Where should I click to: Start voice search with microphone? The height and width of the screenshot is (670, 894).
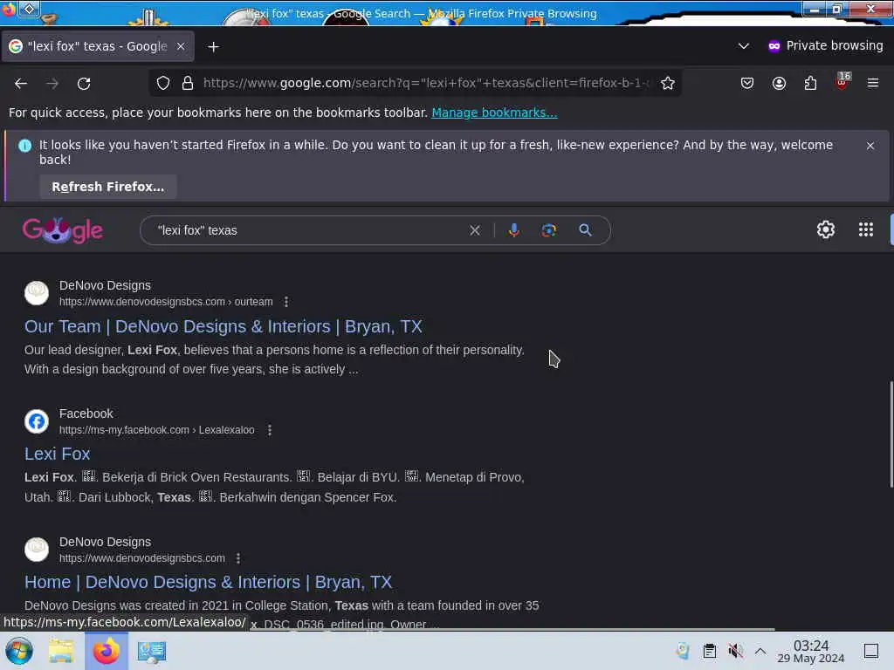click(x=513, y=230)
